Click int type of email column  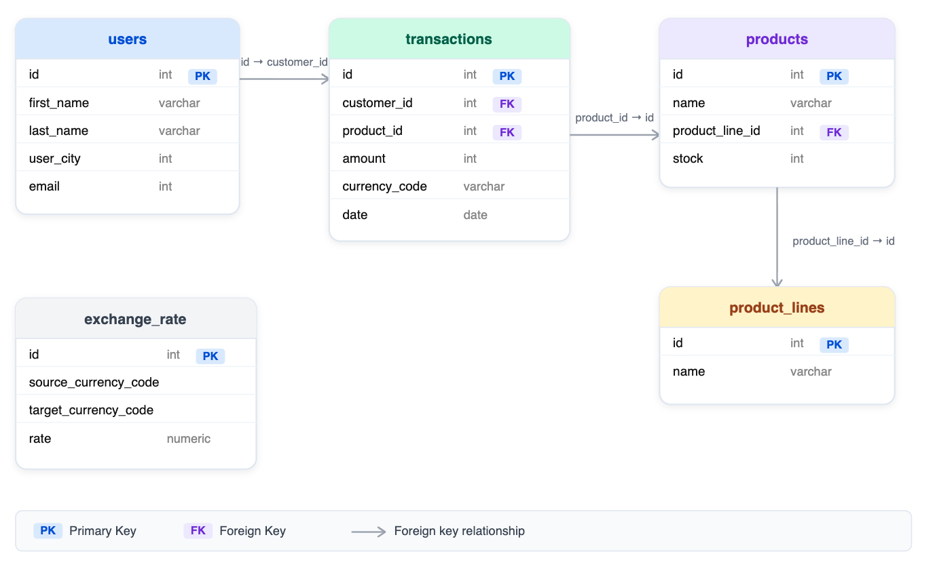pyautogui.click(x=166, y=186)
